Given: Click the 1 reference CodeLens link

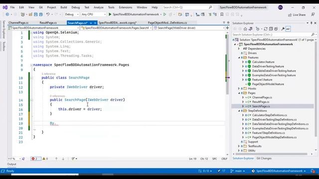Looking at the screenshot, I should coord(48,74).
